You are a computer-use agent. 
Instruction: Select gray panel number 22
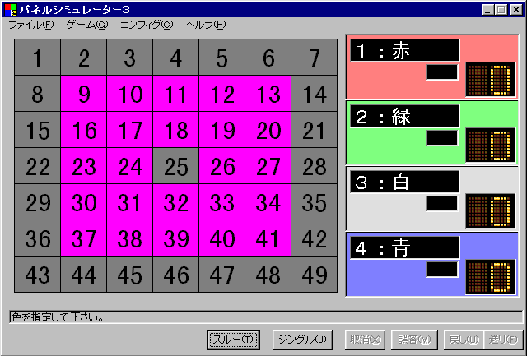coord(37,166)
